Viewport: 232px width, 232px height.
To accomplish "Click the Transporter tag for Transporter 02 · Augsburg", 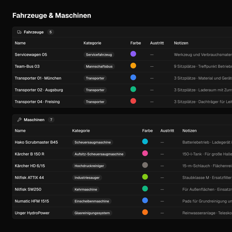I will pos(95,90).
